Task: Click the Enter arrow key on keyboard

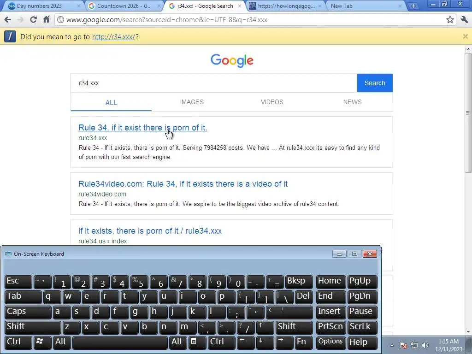Action: [289, 312]
